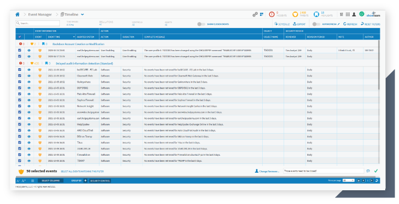Toggle the Autorefresh switch
Image resolution: width=399 pixels, height=204 pixels.
coord(317,24)
